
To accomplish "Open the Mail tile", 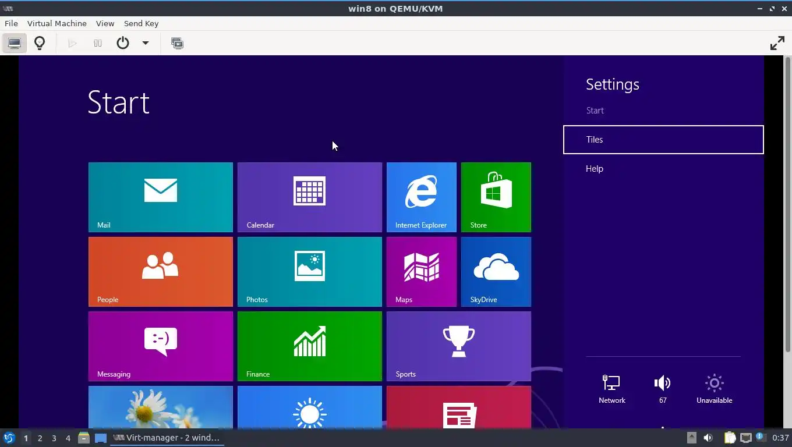I will point(161,197).
